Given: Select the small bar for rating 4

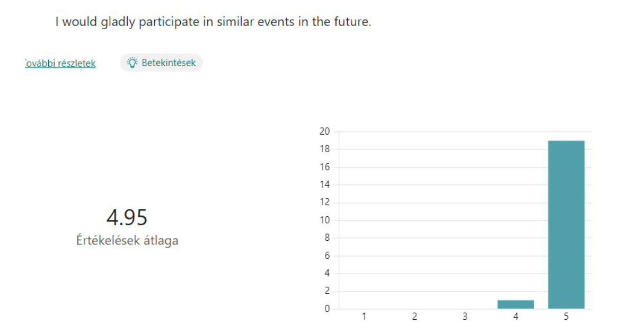Looking at the screenshot, I should click(x=516, y=304).
